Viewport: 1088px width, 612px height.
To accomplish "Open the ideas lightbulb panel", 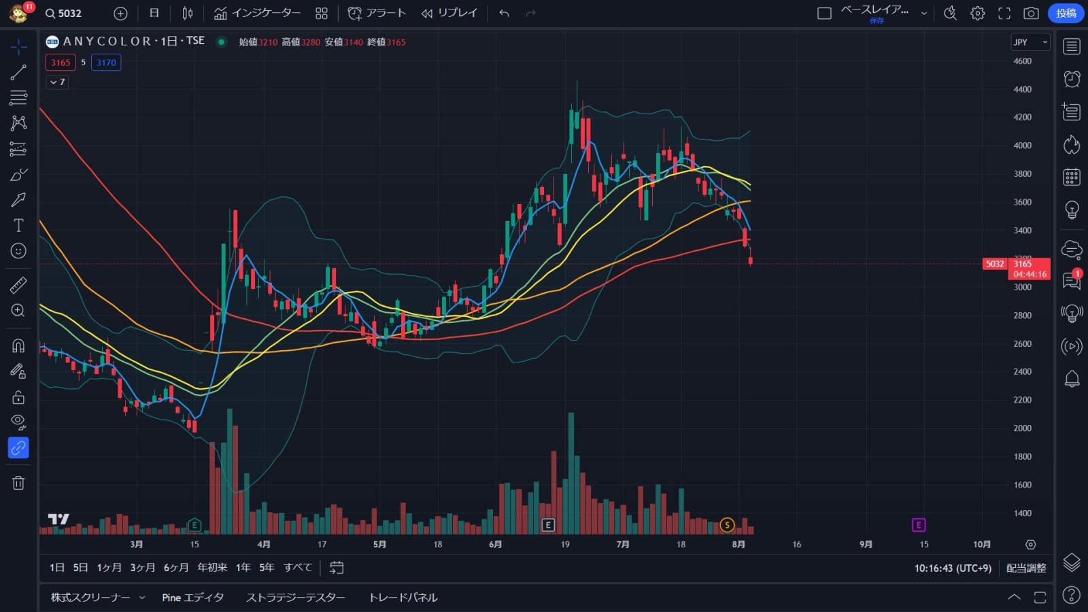I will pos(1072,209).
